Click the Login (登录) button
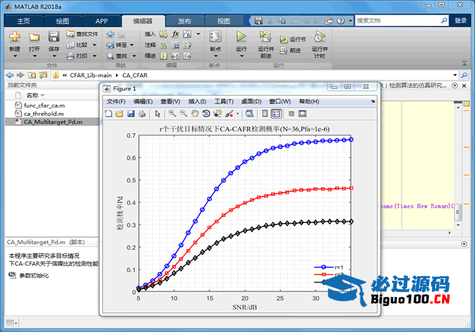The width and height of the screenshot is (475, 332). 460,21
